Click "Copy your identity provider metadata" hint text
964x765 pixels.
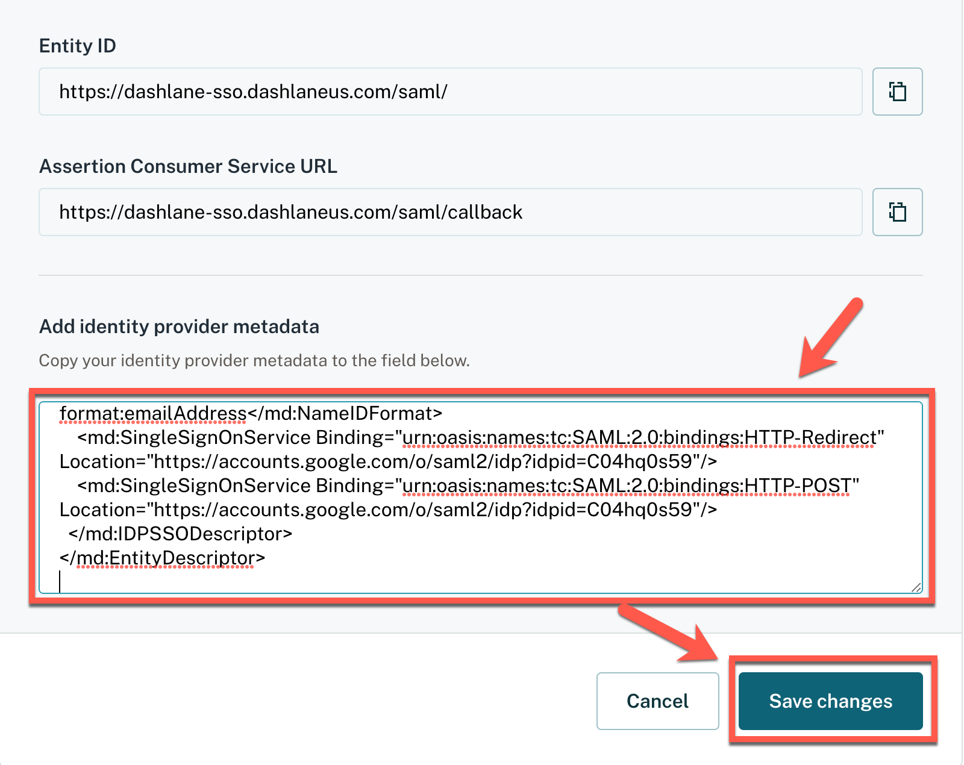pyautogui.click(x=254, y=360)
